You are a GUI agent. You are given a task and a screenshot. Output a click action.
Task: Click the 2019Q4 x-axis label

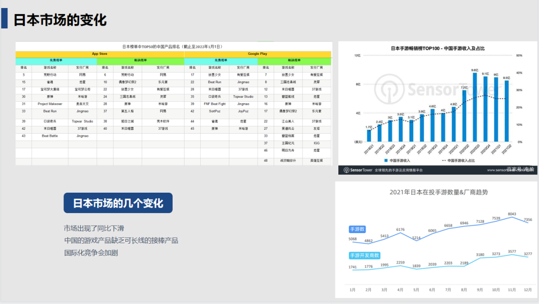tap(443, 149)
